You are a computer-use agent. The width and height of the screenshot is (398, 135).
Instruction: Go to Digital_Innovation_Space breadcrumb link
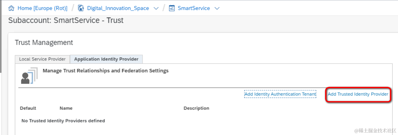118,8
